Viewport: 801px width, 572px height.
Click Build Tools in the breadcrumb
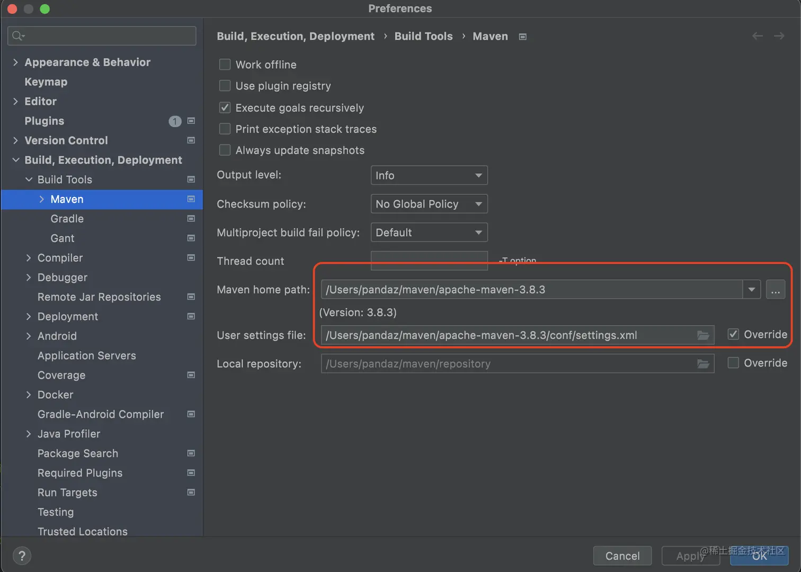[x=423, y=36]
